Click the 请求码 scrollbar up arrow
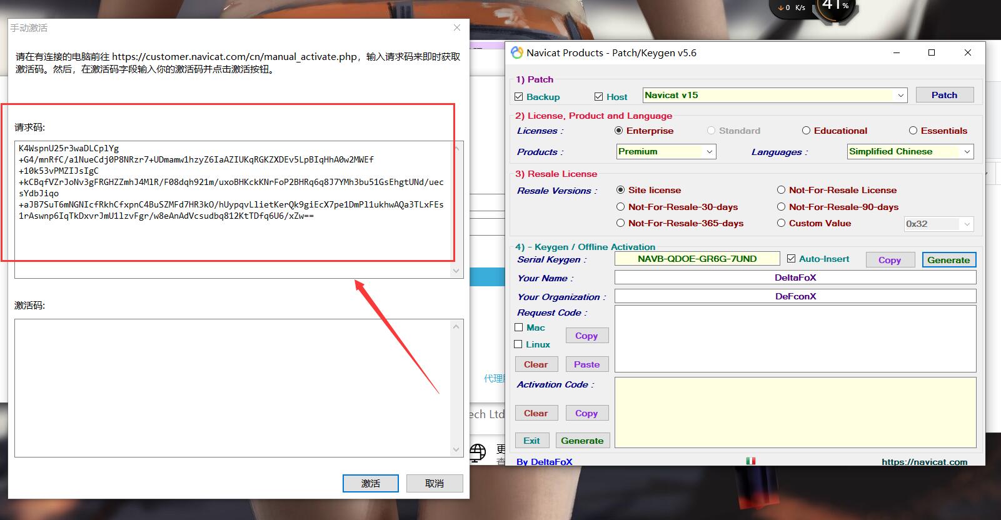1001x520 pixels. pos(456,148)
